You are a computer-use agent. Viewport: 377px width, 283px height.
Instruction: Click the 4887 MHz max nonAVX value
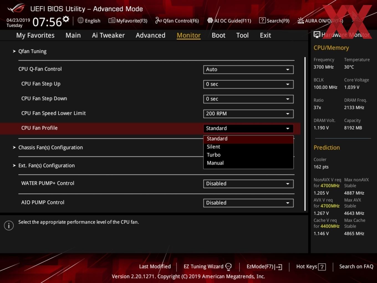[354, 193]
